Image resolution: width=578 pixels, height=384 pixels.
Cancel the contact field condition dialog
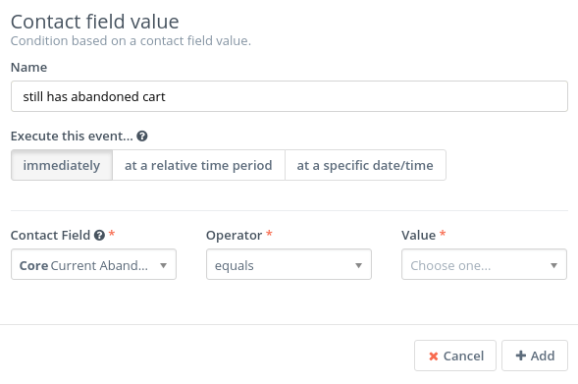(x=455, y=356)
